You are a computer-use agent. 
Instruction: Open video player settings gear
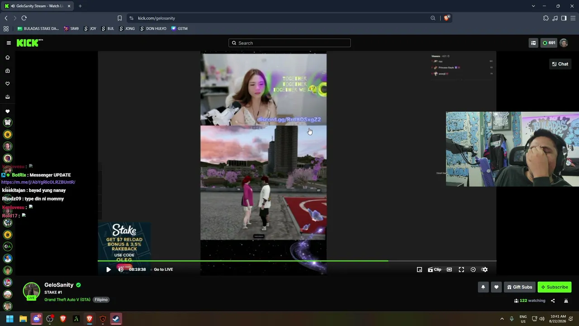click(485, 269)
